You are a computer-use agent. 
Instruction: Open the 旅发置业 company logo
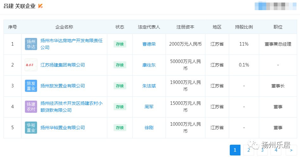point(31,86)
